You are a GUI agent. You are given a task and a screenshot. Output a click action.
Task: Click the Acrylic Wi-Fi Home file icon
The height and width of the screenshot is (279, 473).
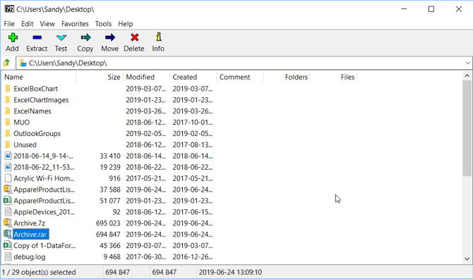8,178
